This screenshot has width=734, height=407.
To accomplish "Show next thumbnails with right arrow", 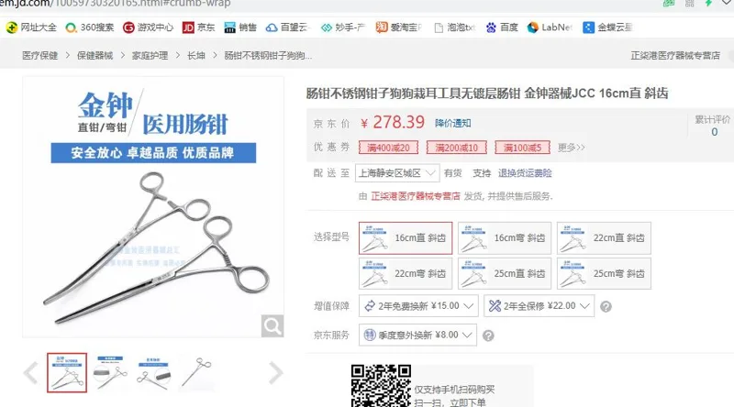I will (276, 373).
